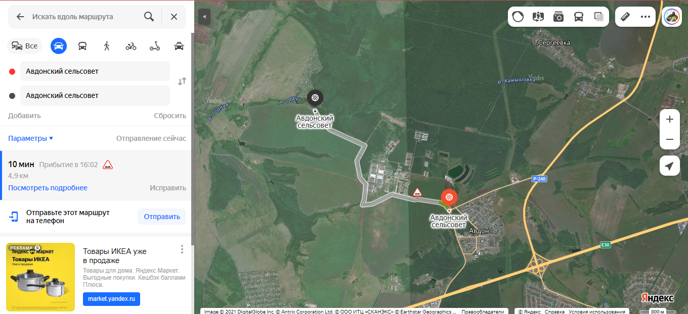Open Посмотреть подробнее route details link
This screenshot has height=314, width=688.
point(48,188)
